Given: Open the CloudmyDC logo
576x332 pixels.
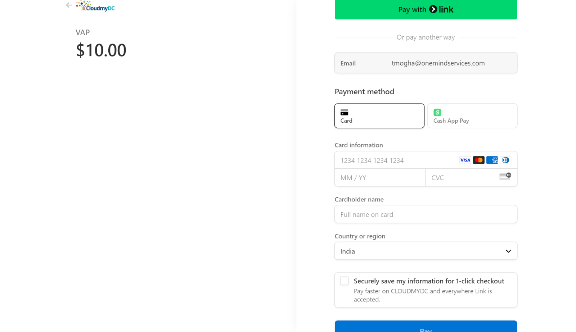Looking at the screenshot, I should (95, 6).
